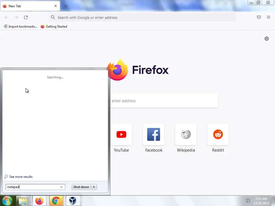Open the Firefox hamburger menu
Viewport: 275px width, 206px height.
coord(269,17)
